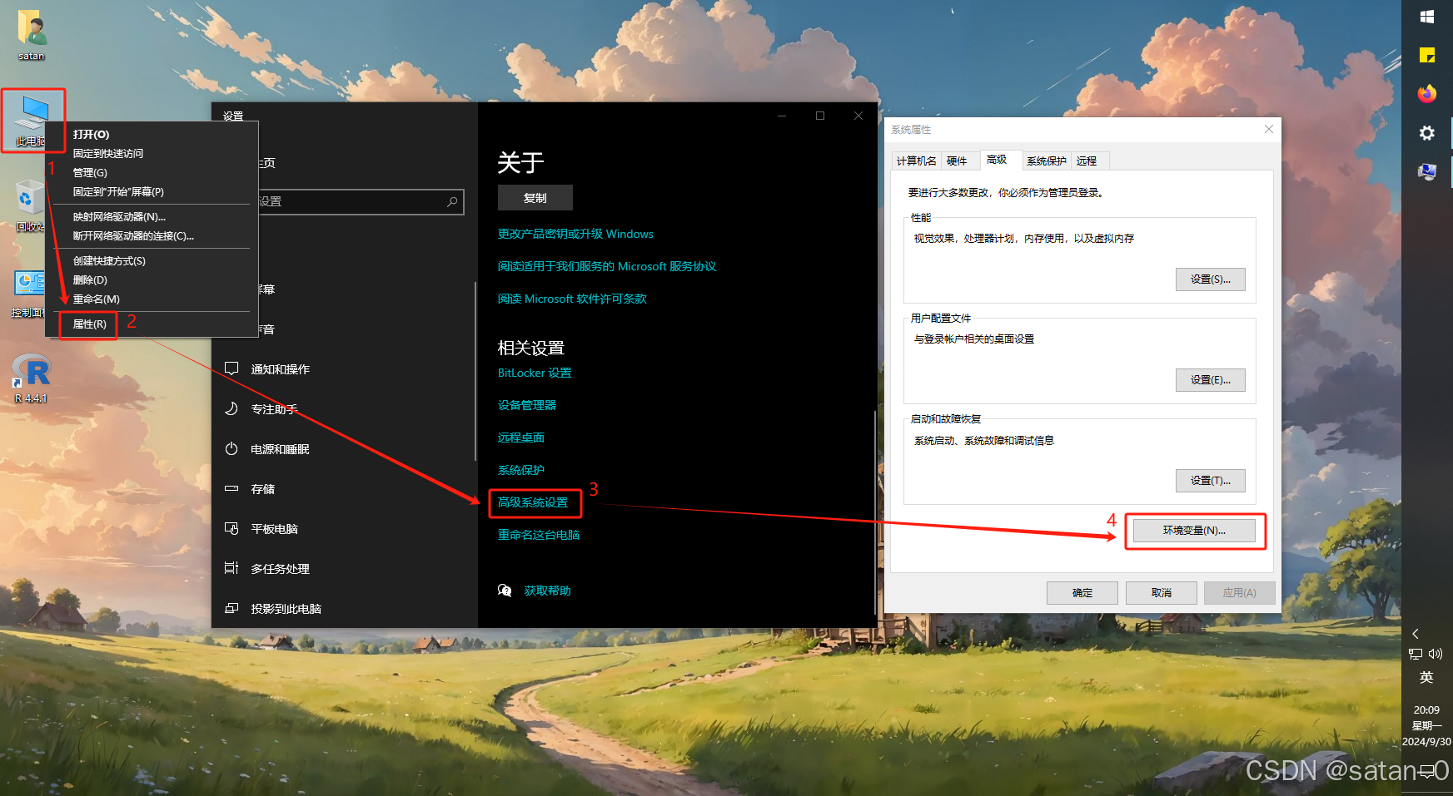1453x796 pixels.
Task: Choose 打开(O) in the context menu
Action: pyautogui.click(x=152, y=134)
